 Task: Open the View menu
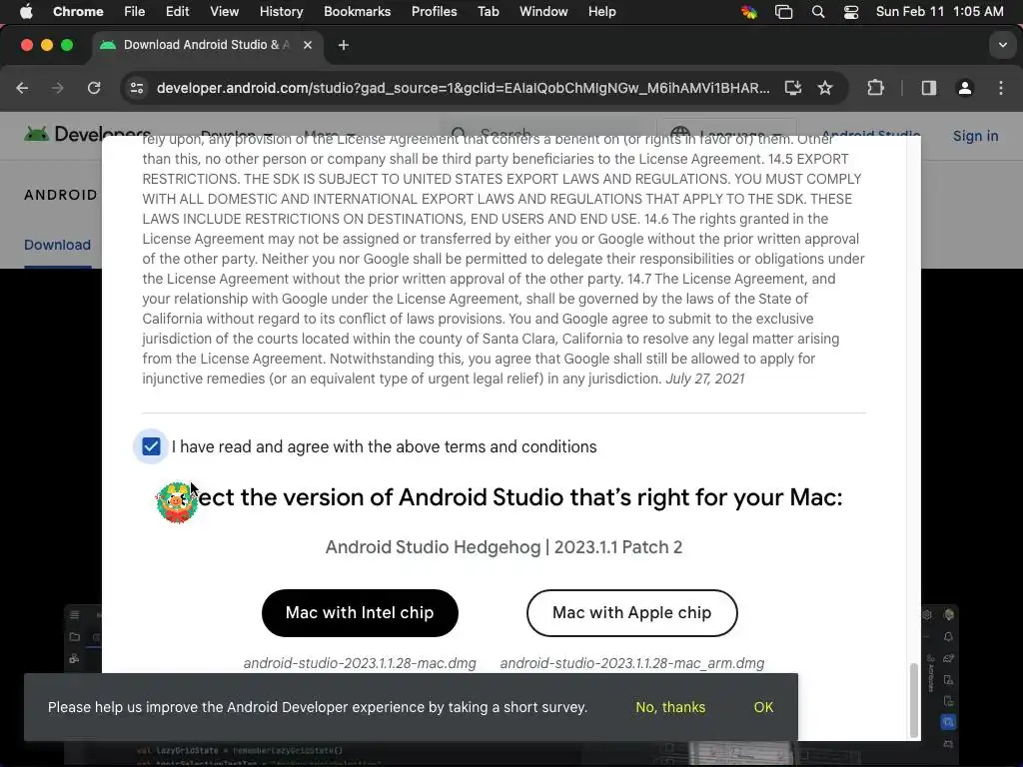225,11
